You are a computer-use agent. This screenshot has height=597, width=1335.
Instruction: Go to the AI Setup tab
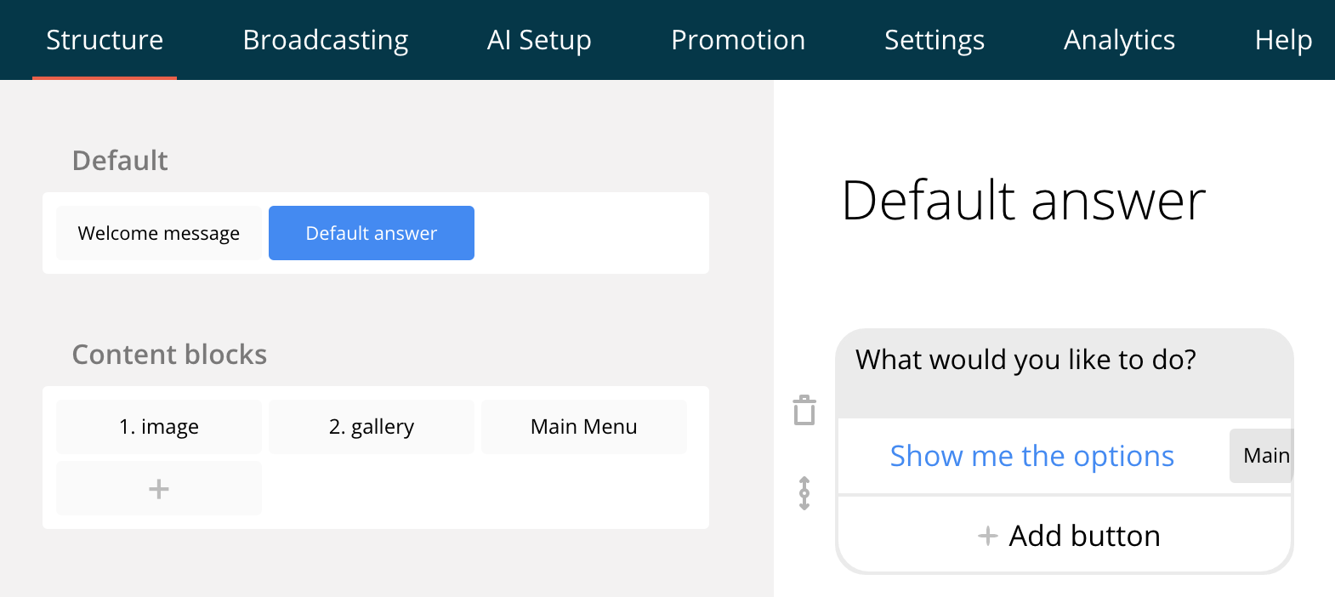click(x=539, y=40)
